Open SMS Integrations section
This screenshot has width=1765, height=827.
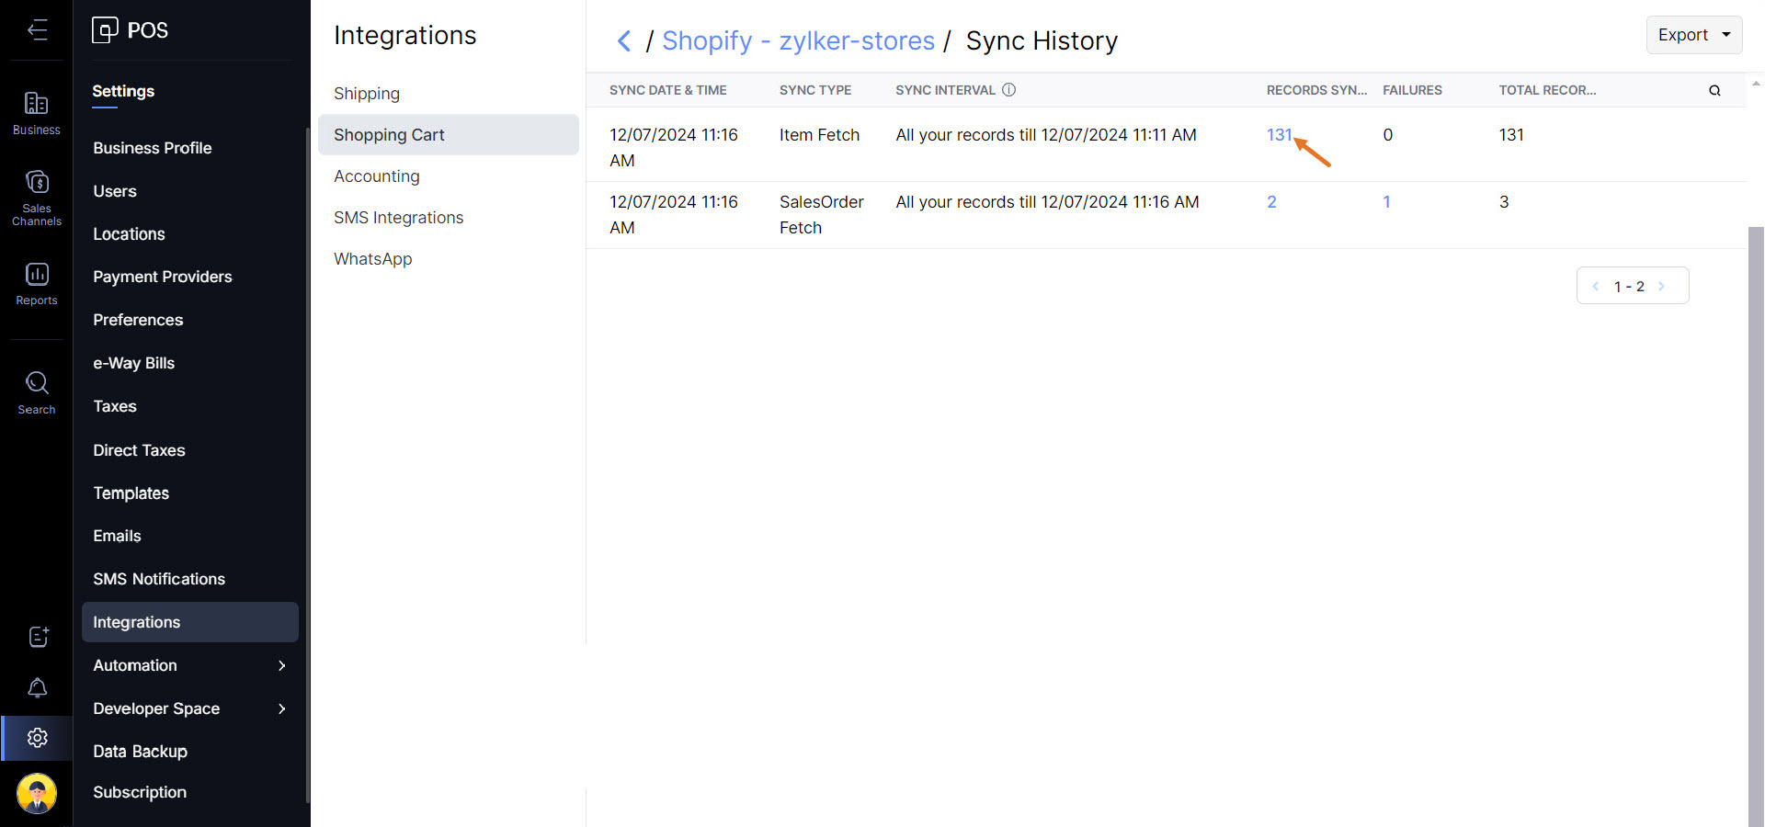[x=398, y=218]
